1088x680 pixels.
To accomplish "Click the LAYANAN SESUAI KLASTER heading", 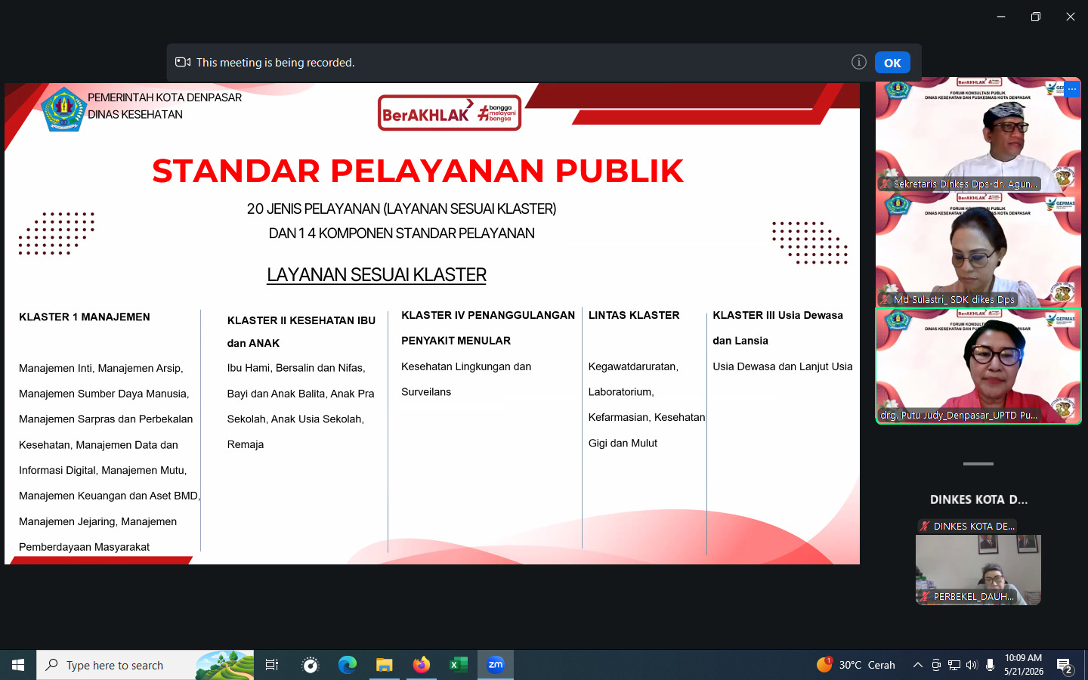I will [376, 275].
